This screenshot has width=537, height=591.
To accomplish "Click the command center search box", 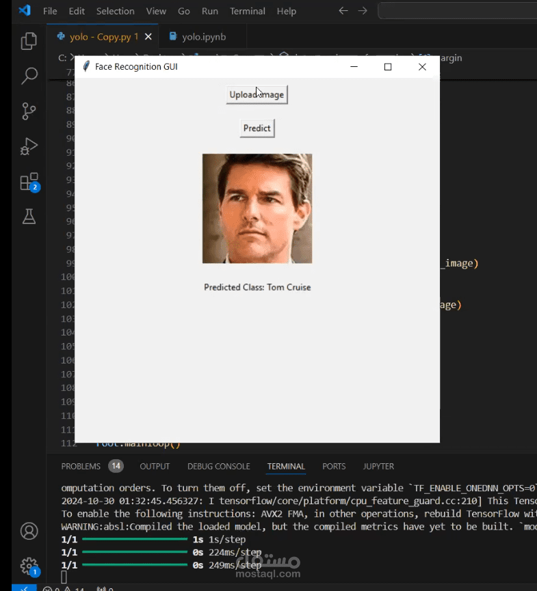I will click(x=458, y=10).
